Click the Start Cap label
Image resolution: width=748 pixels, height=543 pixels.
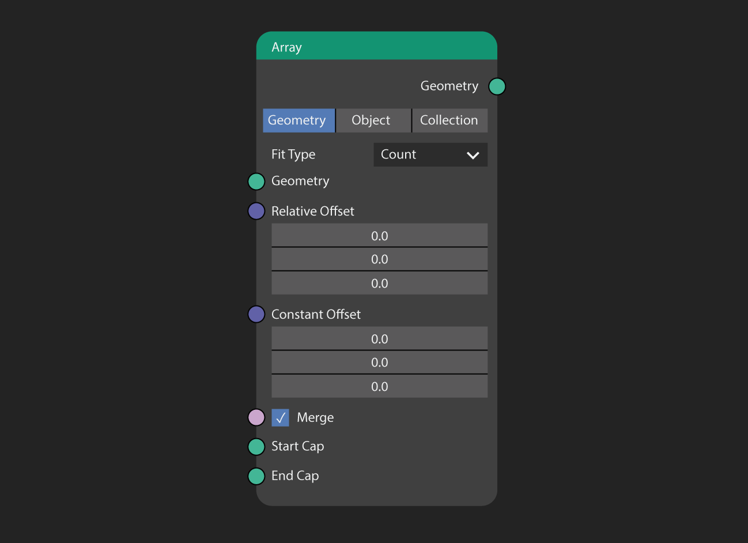(x=297, y=447)
